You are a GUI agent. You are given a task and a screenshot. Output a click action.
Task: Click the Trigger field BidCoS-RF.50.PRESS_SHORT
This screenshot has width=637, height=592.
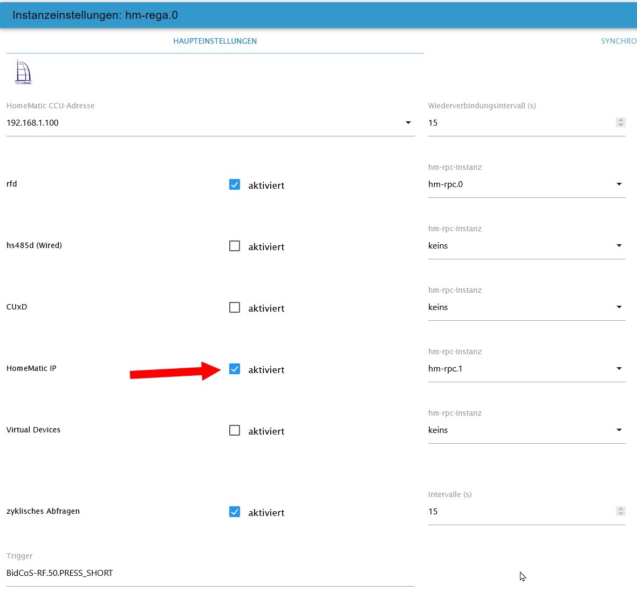pyautogui.click(x=210, y=573)
